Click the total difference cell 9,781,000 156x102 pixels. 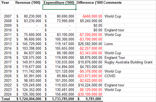coord(89,99)
